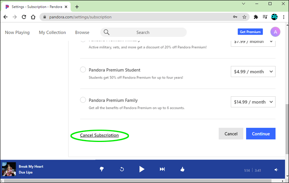Viewport: 289px width, 183px height.
Task: Click Pandora Premium Family plan title
Action: (113, 100)
